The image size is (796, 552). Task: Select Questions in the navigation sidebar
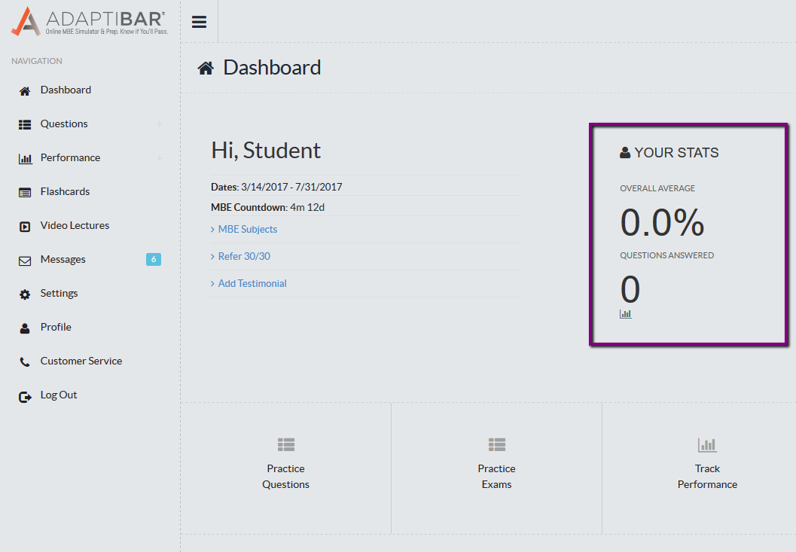(x=64, y=124)
